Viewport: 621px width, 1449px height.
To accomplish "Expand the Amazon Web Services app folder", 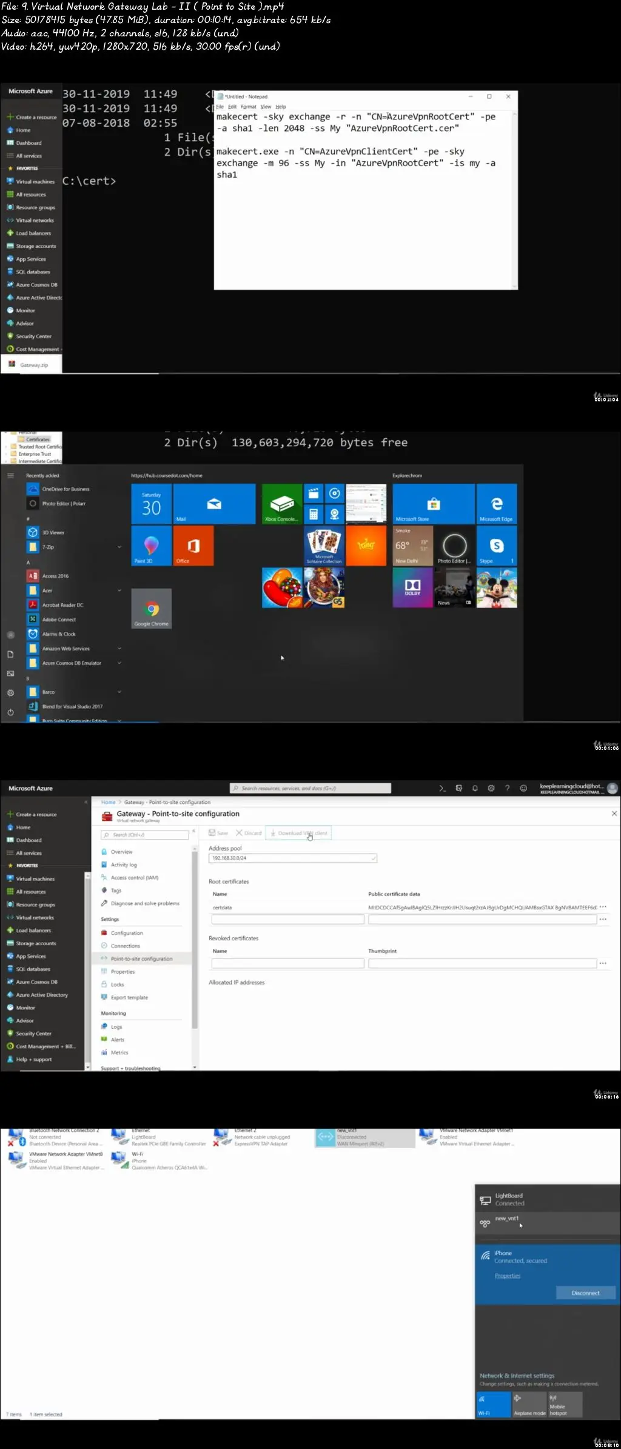I will point(119,649).
